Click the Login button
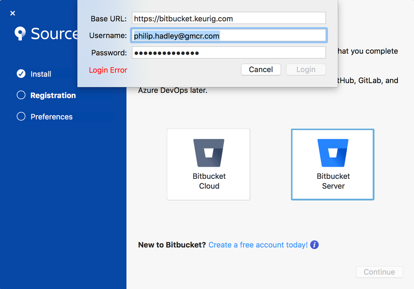 point(306,70)
